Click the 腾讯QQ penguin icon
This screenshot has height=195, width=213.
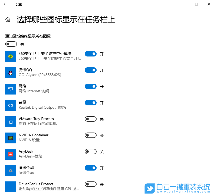point(11,73)
